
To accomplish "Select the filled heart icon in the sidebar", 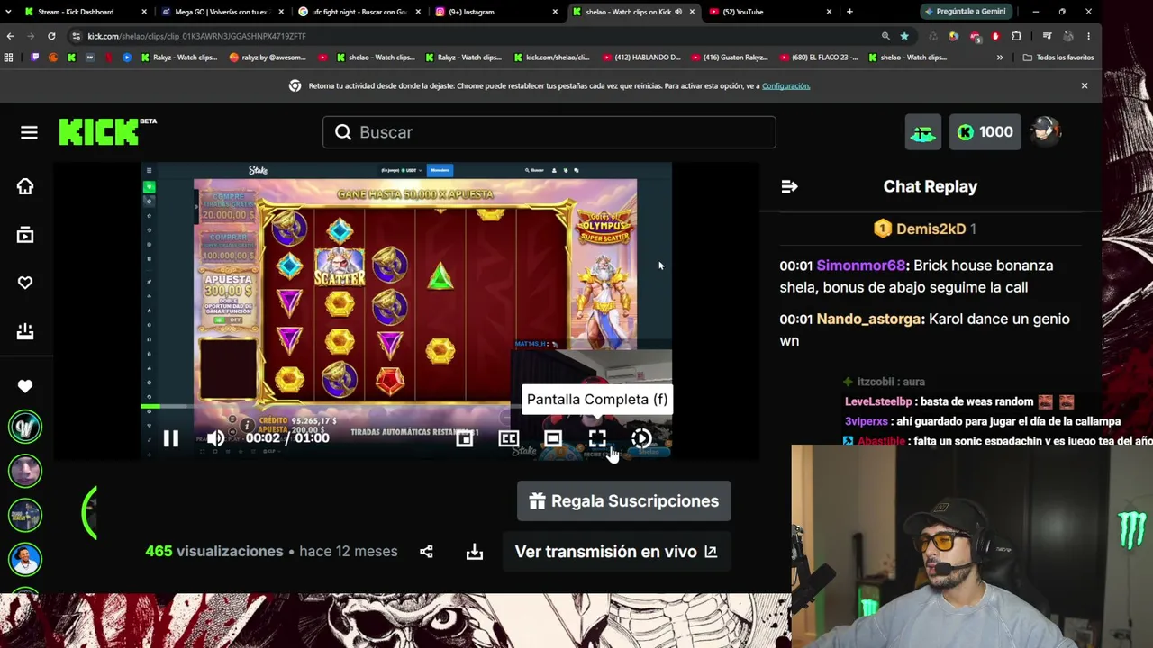I will pos(25,386).
